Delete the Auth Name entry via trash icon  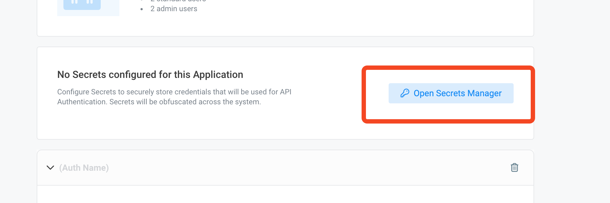515,168
